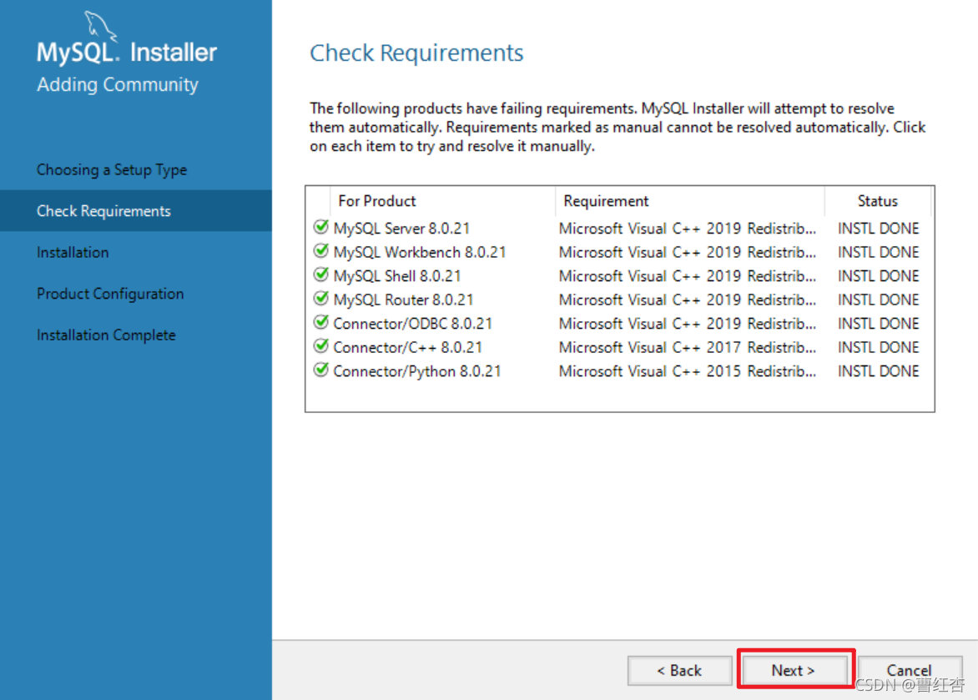Click the green check beside MySQL Shell 8.0.21
978x700 pixels.
[321, 275]
